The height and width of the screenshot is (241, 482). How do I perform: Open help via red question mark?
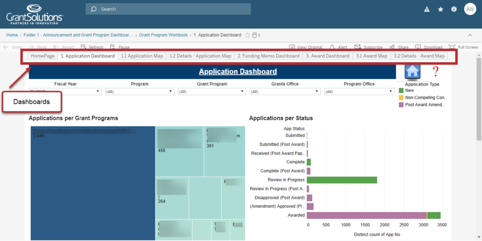pyautogui.click(x=435, y=71)
